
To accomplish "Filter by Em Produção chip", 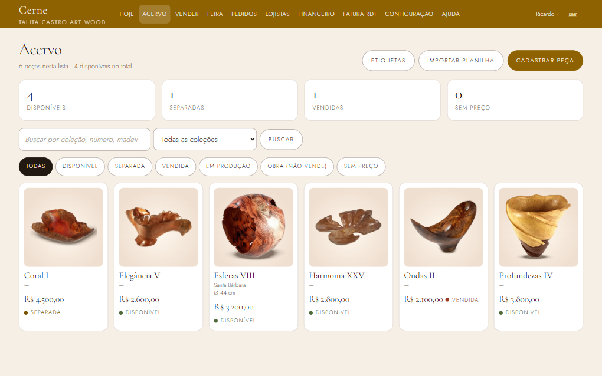I will pos(228,166).
